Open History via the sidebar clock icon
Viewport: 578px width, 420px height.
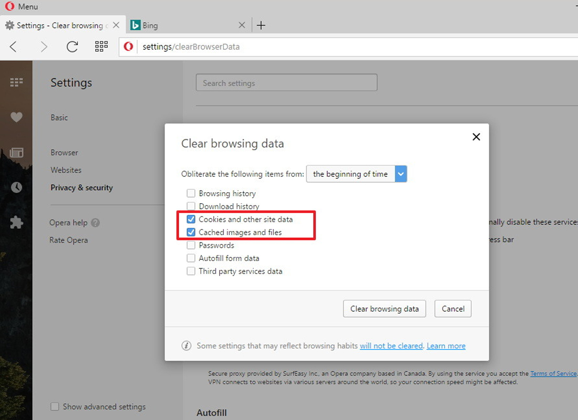click(16, 187)
